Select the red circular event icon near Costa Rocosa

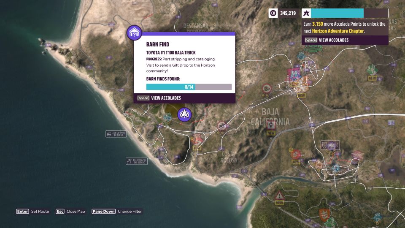(x=222, y=126)
